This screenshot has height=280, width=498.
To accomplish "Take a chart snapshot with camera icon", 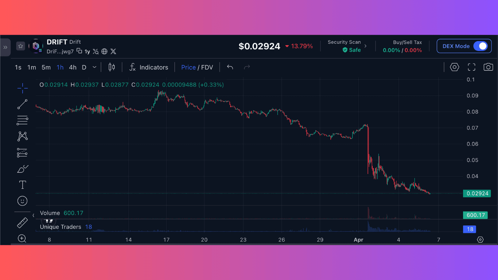I will point(488,67).
